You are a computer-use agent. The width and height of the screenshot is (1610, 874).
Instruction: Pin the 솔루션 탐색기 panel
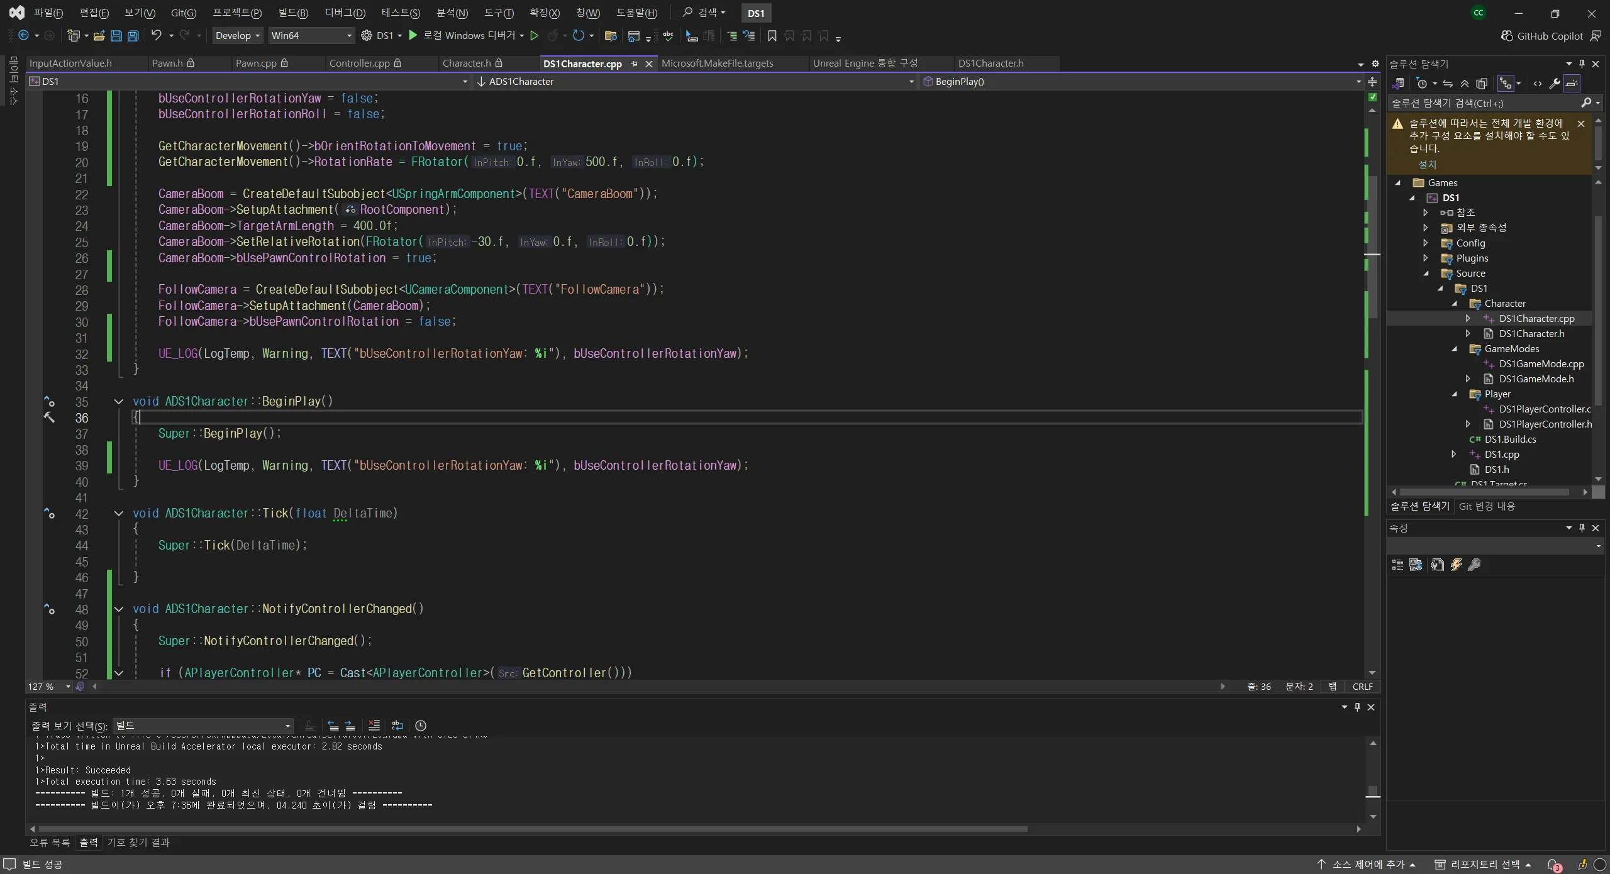tap(1582, 64)
